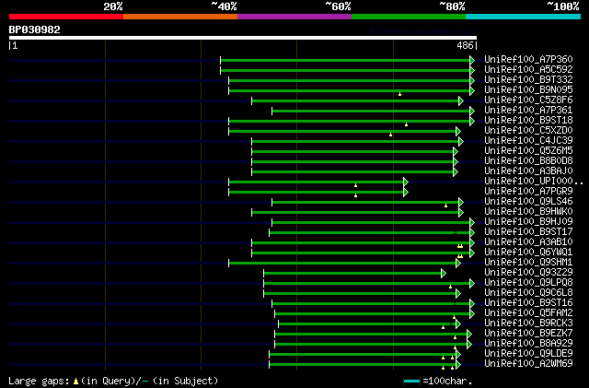Viewport: 589px width, 388px height.
Task: Open hit UniRef100_B8B0D8
Action: click(x=528, y=160)
